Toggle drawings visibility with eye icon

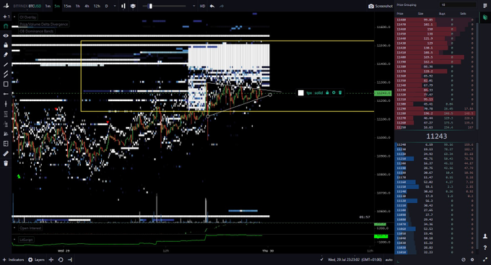(6, 35)
